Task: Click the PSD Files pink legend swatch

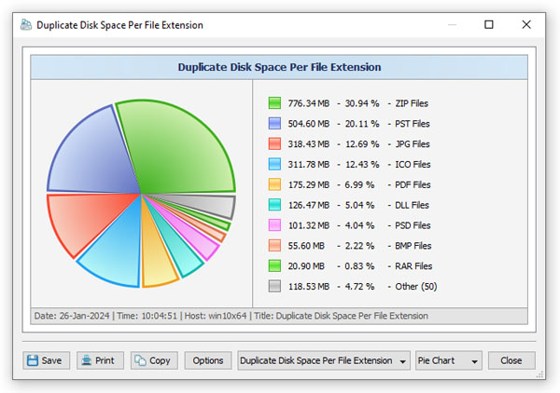Action: [274, 224]
